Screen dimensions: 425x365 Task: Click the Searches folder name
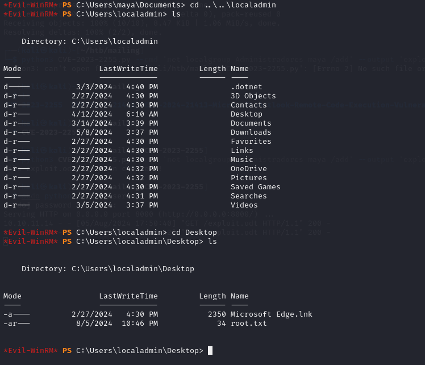click(248, 196)
